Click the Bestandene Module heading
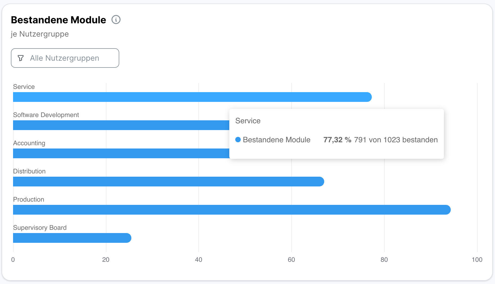This screenshot has height=284, width=495. (x=58, y=20)
